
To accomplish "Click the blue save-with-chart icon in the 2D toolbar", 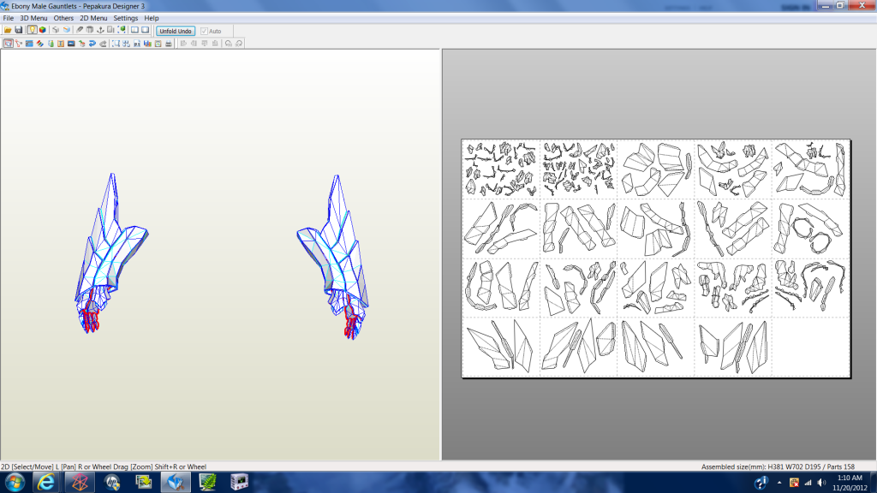I will click(x=147, y=43).
